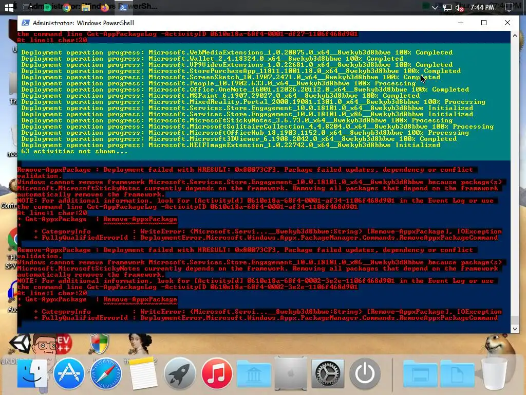This screenshot has height=395, width=526.
Task: Open Task View from the taskbar
Action: click(28, 7)
